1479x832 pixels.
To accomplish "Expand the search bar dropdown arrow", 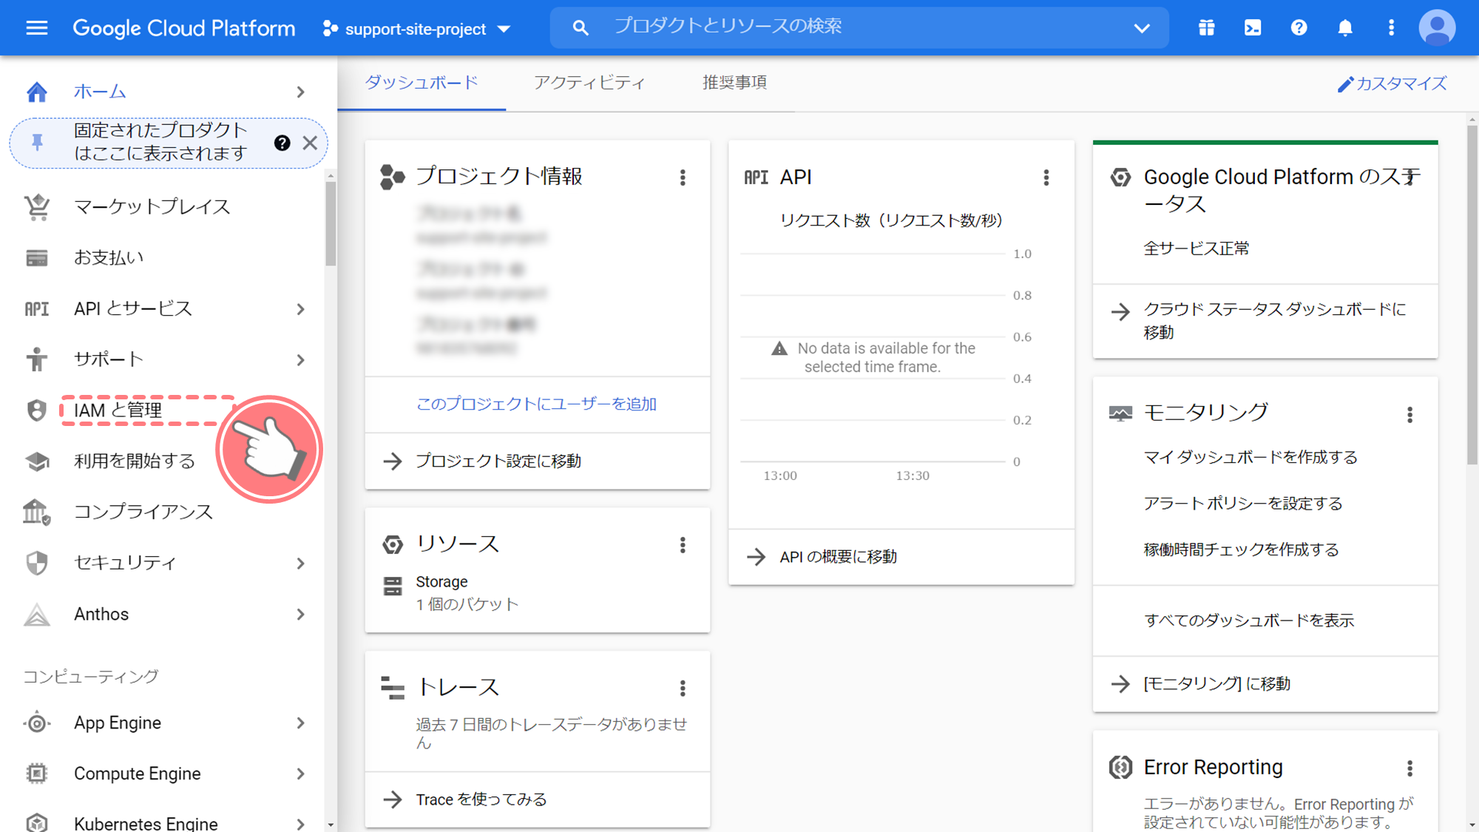I will click(1142, 28).
